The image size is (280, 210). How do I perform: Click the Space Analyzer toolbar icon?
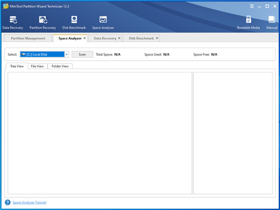click(103, 21)
